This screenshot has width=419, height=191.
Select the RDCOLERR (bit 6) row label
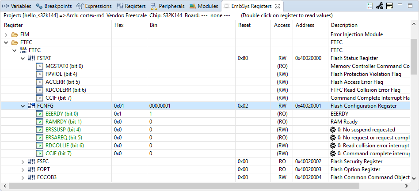pos(66,90)
